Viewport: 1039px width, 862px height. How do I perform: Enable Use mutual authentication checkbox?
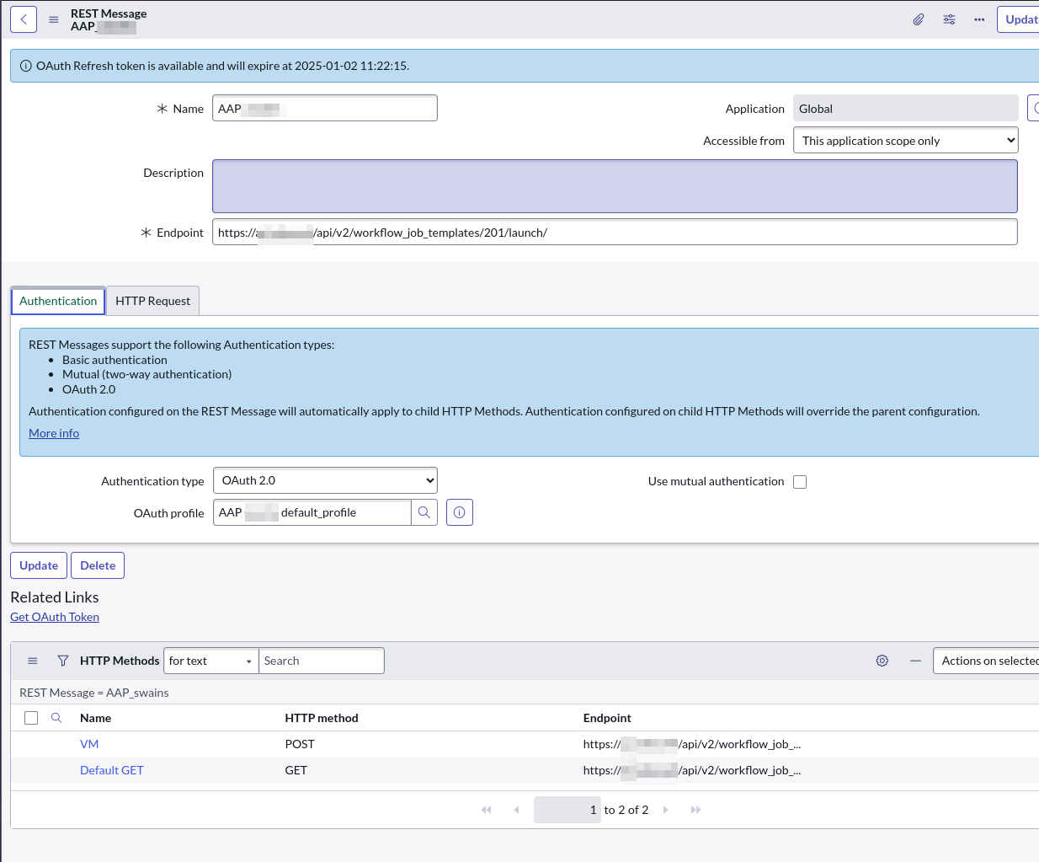tap(800, 482)
